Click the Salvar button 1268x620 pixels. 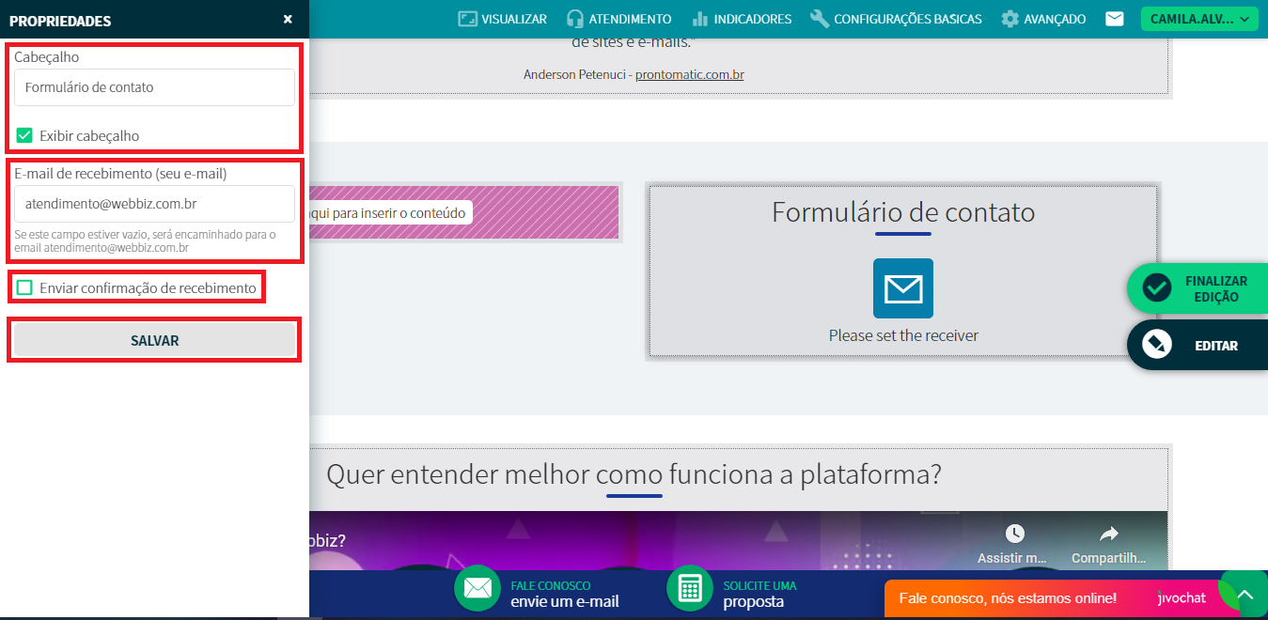[154, 340]
